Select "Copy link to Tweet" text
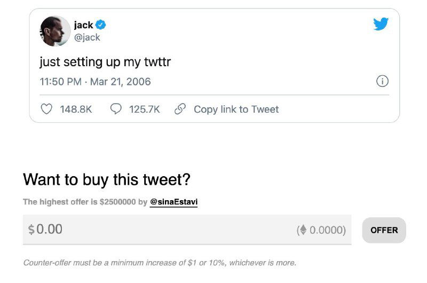427x283 pixels. pyautogui.click(x=236, y=109)
